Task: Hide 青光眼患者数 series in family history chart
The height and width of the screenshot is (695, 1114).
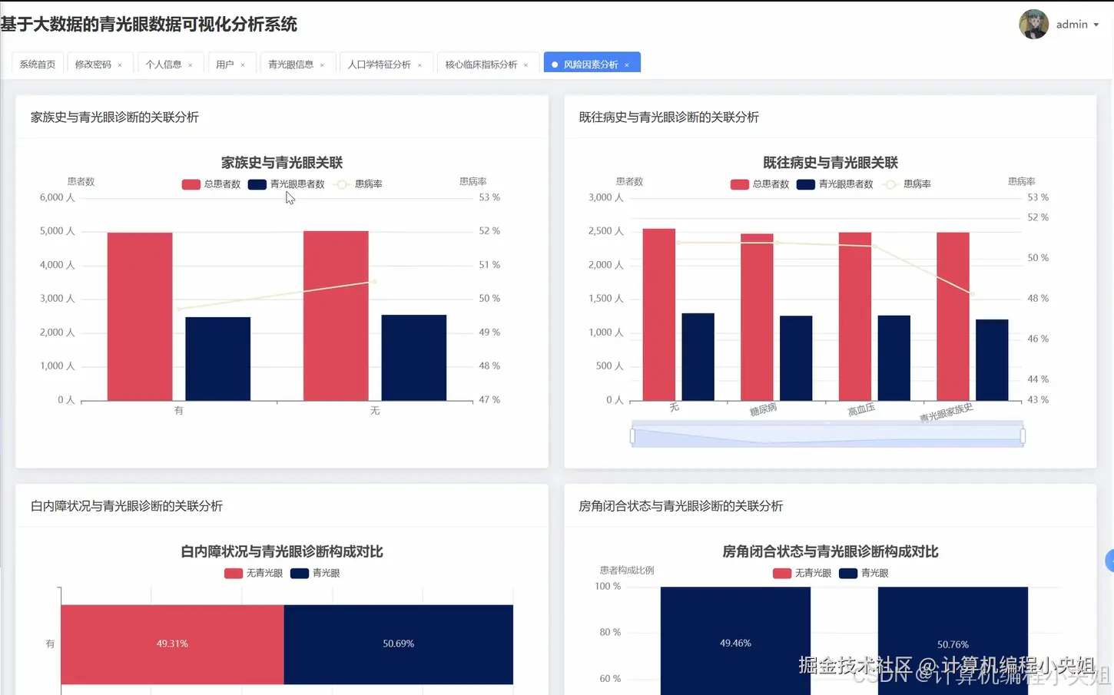Action: 285,184
